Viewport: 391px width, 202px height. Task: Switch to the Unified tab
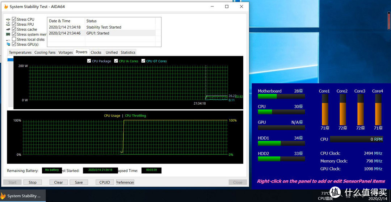112,52
